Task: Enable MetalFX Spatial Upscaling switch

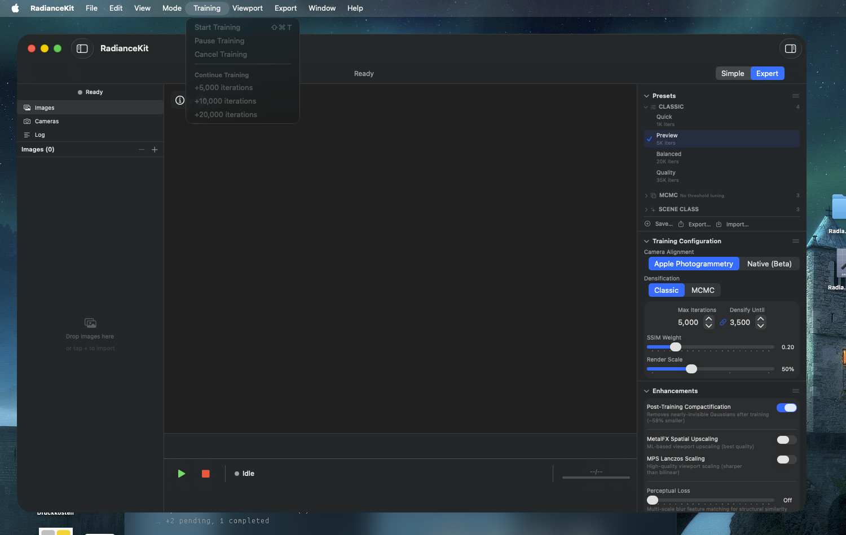Action: click(x=786, y=440)
